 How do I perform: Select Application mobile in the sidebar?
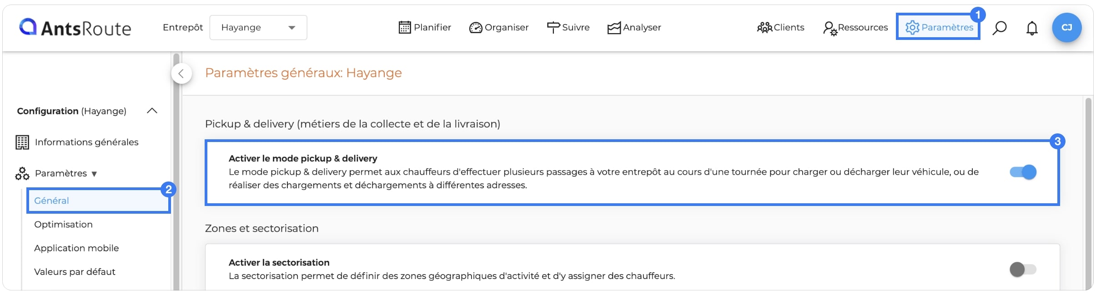pos(76,248)
